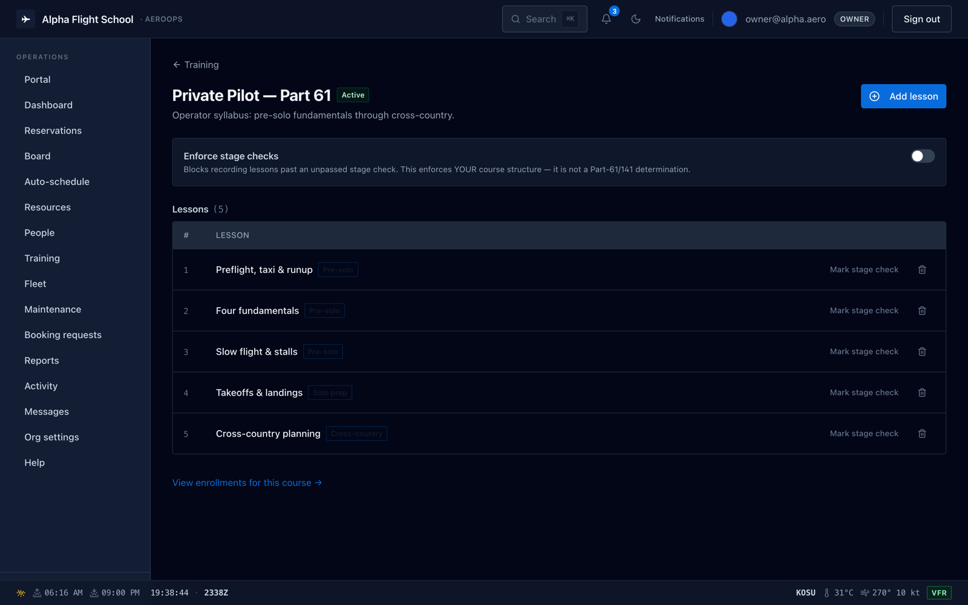Delete the Cross-country planning lesson
The height and width of the screenshot is (605, 968).
click(x=922, y=434)
